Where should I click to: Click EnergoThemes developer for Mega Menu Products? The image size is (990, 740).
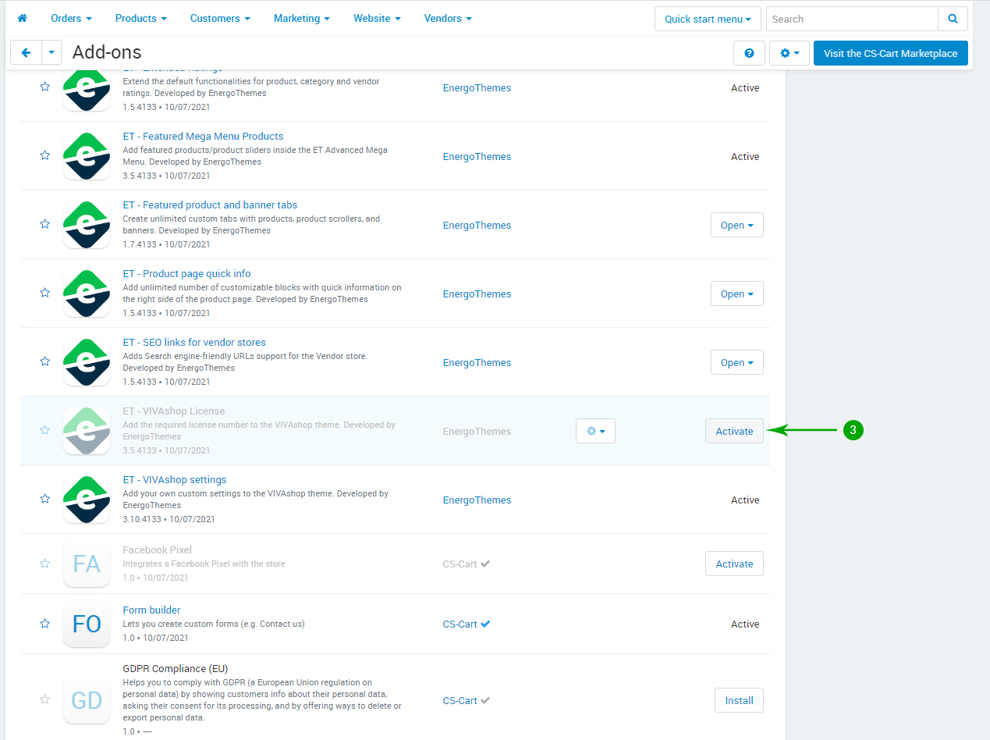pyautogui.click(x=477, y=156)
